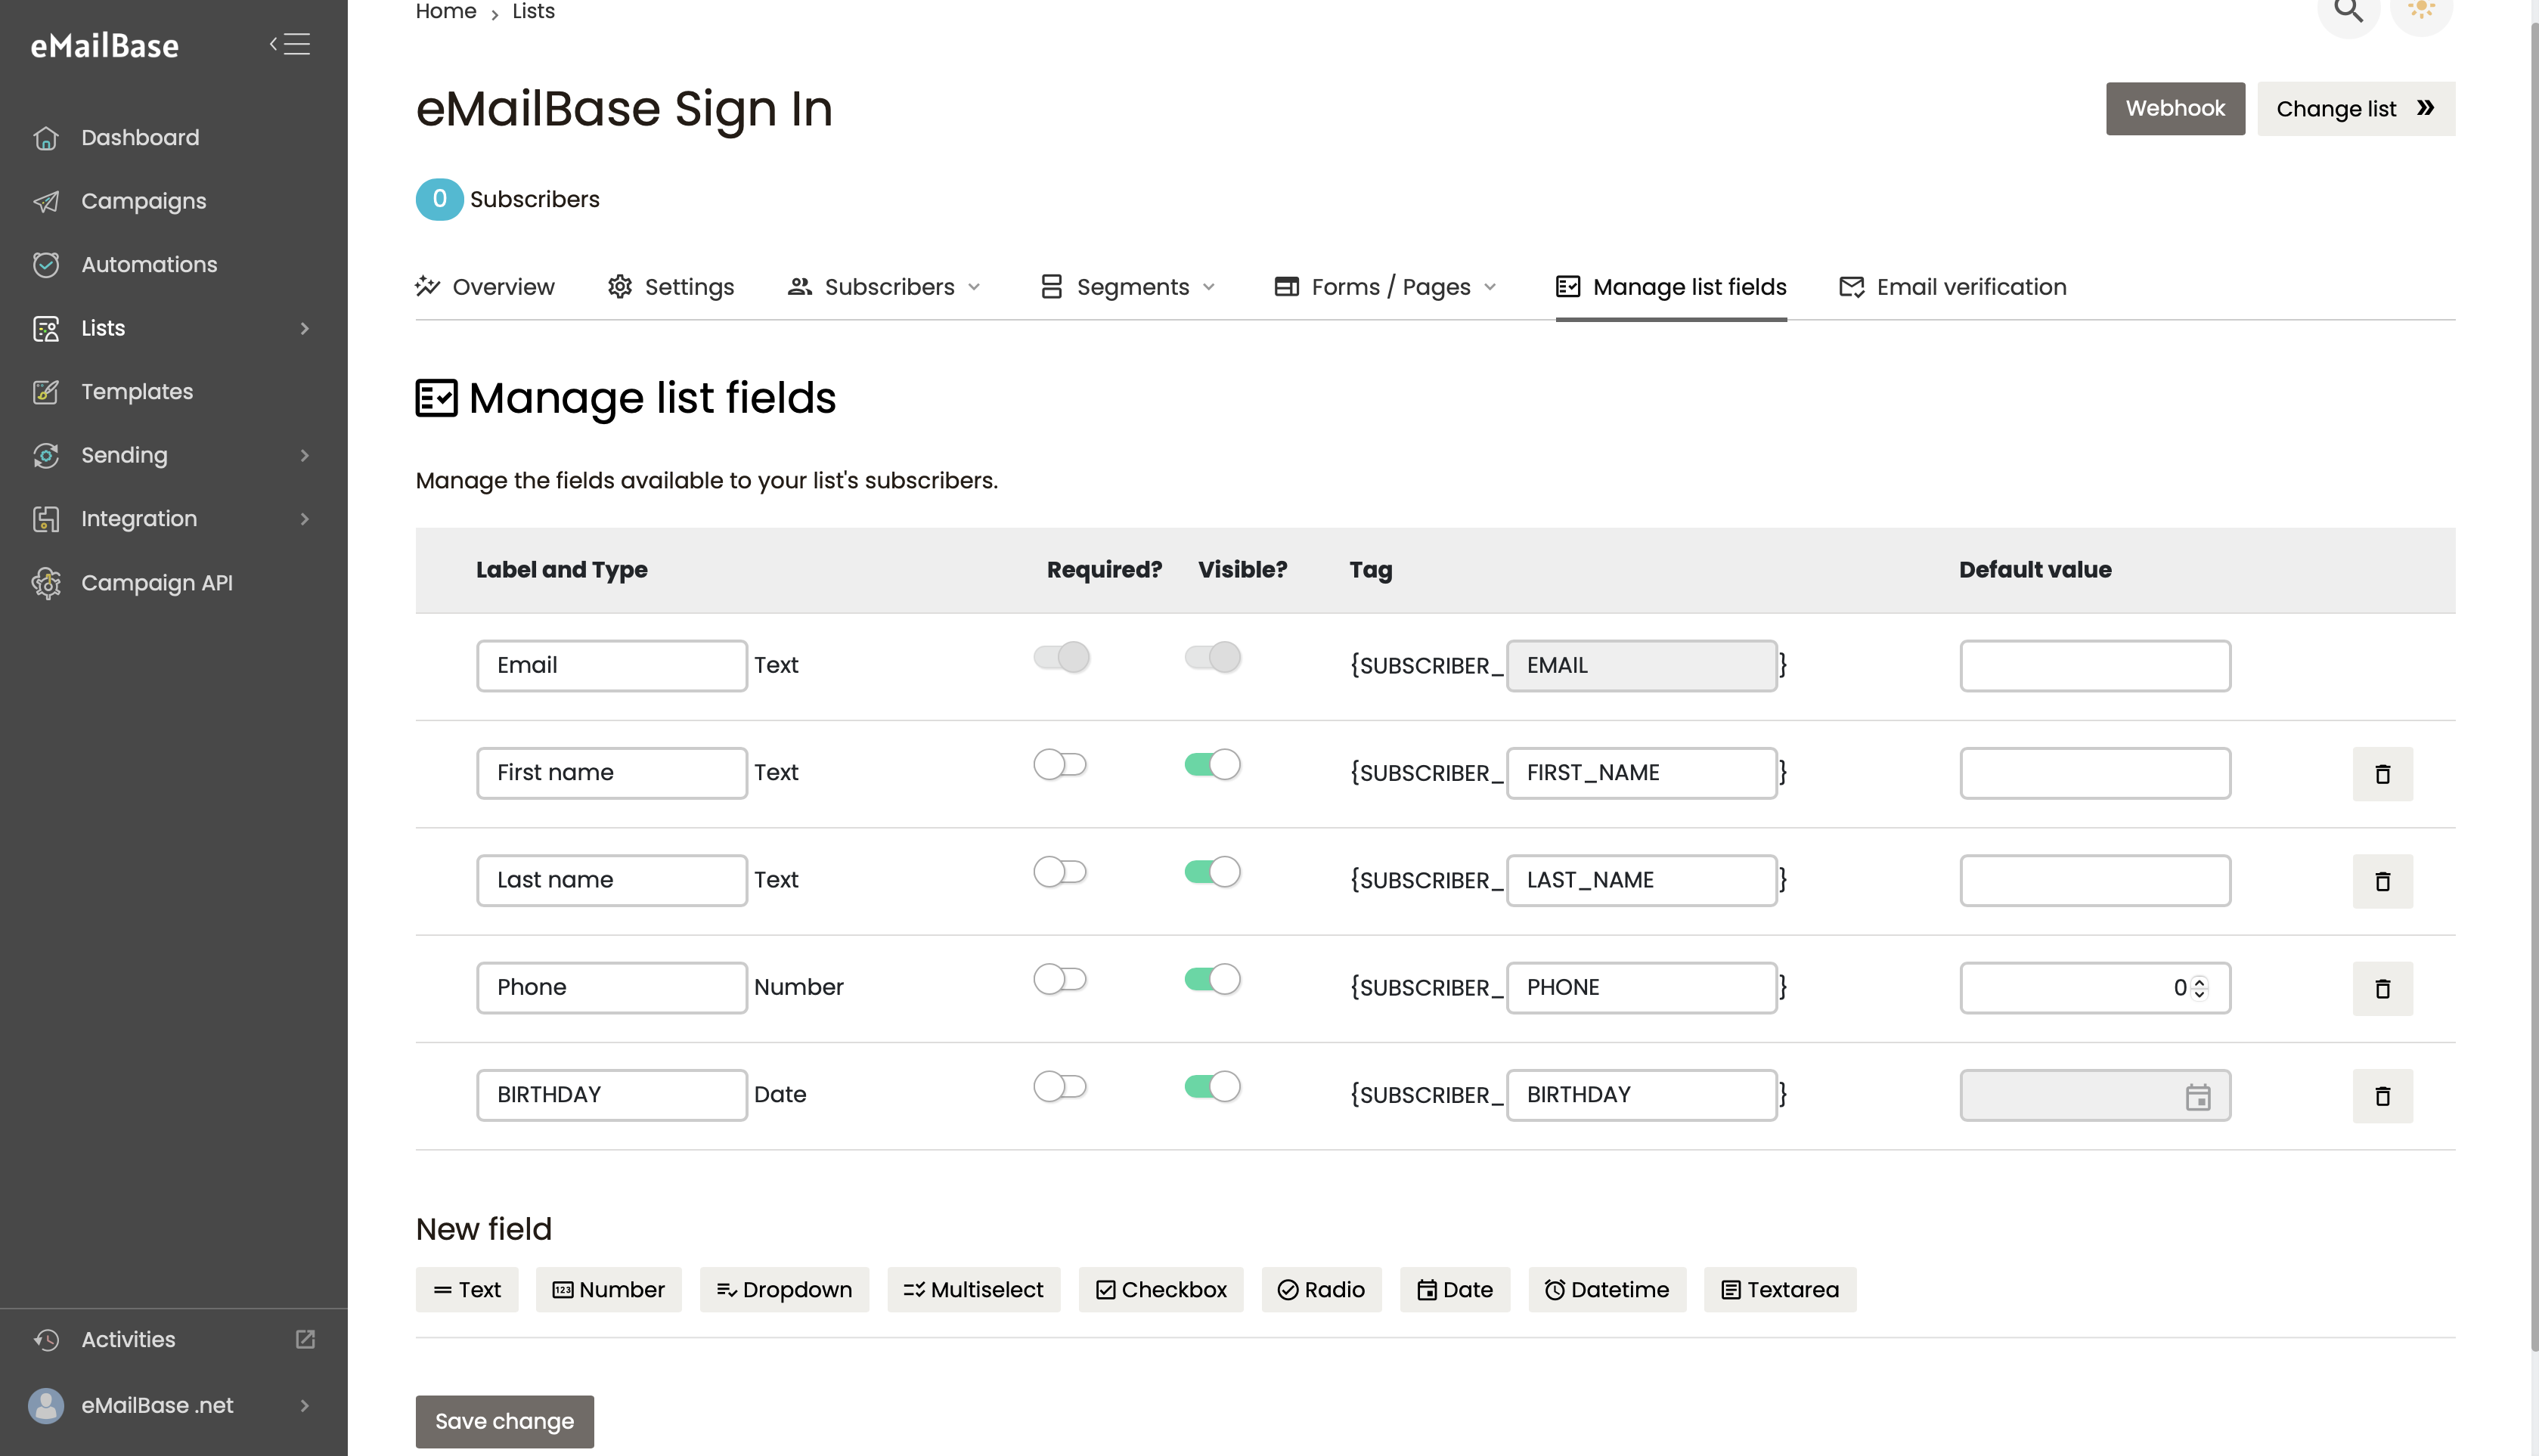The height and width of the screenshot is (1456, 2539).
Task: Click the Templates icon in sidebar
Action: [46, 392]
